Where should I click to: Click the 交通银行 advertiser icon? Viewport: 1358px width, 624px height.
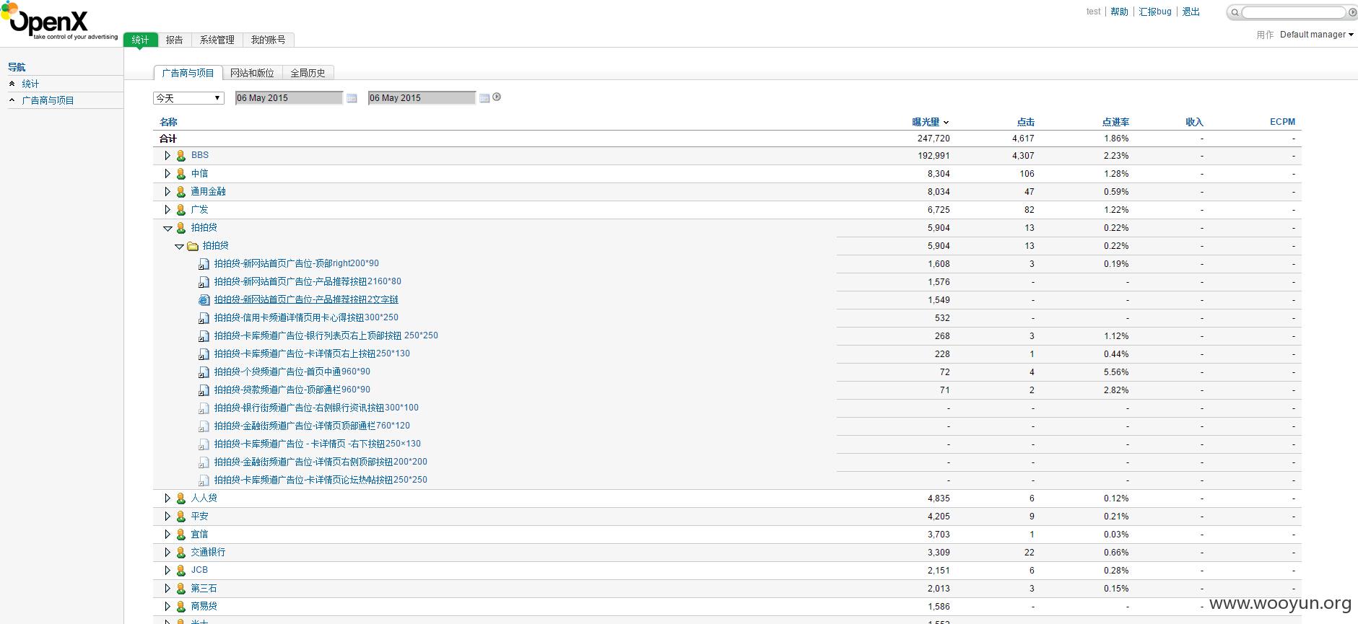(x=181, y=553)
